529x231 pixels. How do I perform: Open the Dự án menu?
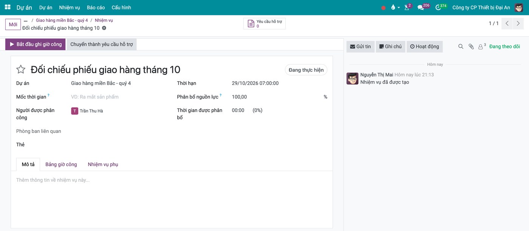(45, 8)
